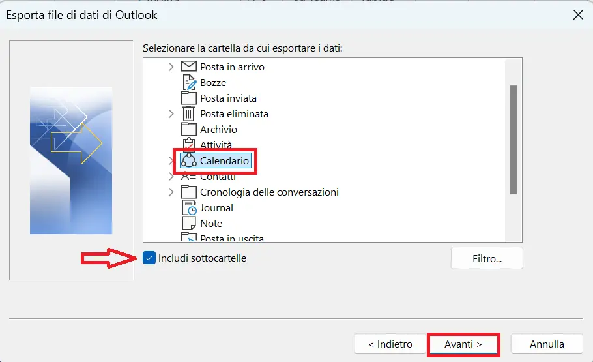
Task: Expand the Cronologia delle conversazioni folder
Action: coord(171,192)
